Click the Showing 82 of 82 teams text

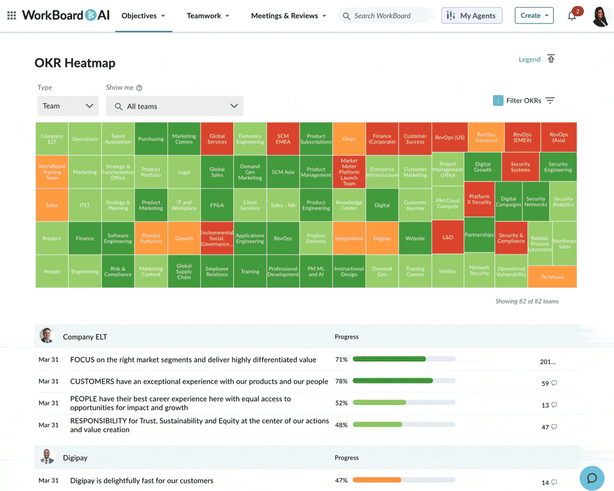coord(527,301)
